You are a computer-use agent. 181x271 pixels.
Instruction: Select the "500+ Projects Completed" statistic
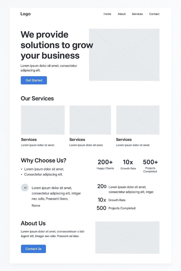pyautogui.click(x=150, y=166)
